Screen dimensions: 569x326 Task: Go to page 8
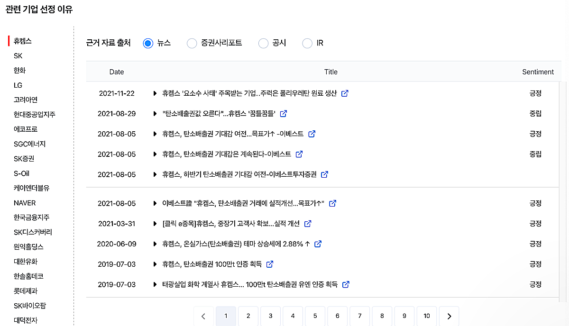coord(382,316)
